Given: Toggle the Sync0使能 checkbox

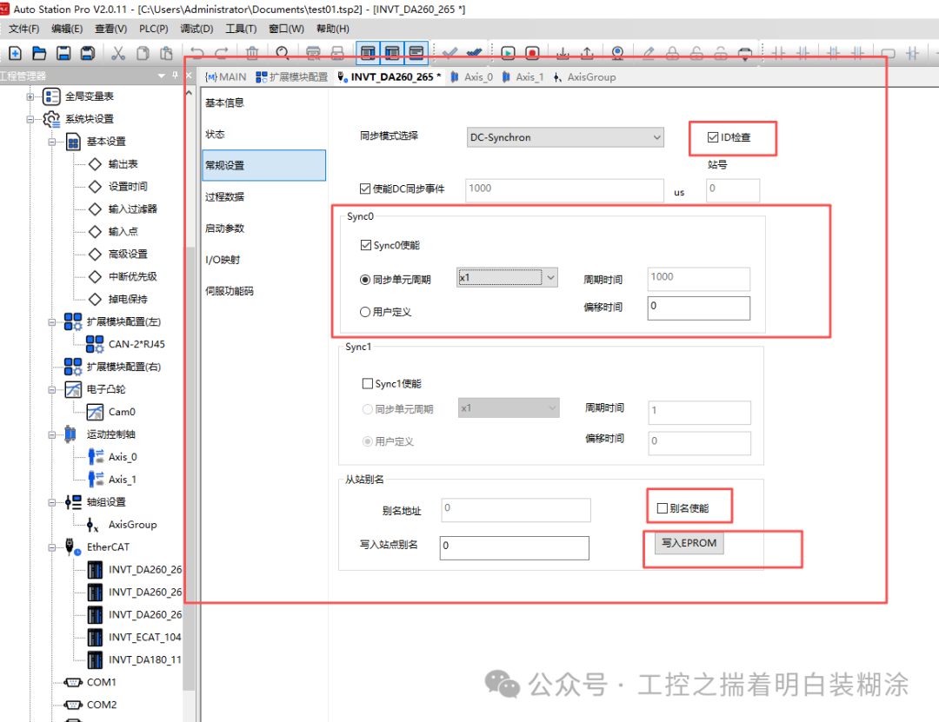Looking at the screenshot, I should click(366, 245).
